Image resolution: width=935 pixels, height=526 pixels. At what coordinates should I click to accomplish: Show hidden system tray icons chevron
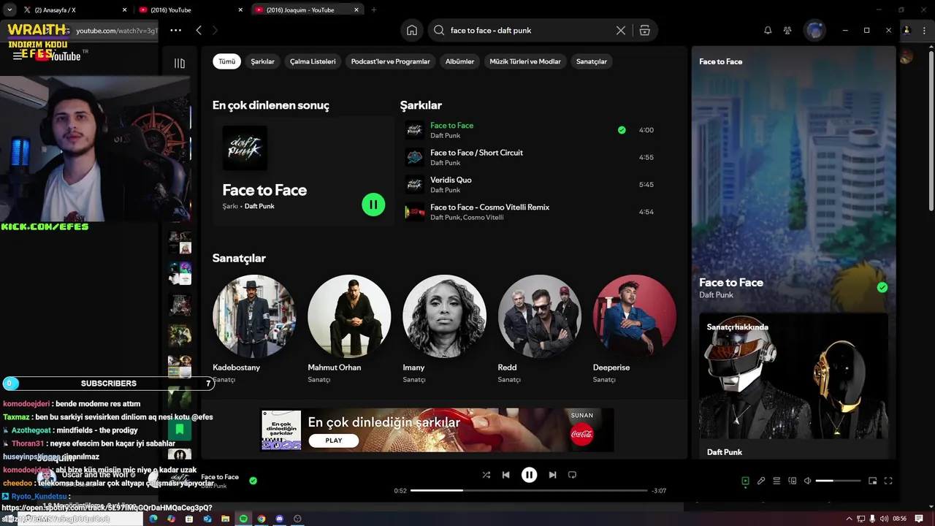pos(849,519)
